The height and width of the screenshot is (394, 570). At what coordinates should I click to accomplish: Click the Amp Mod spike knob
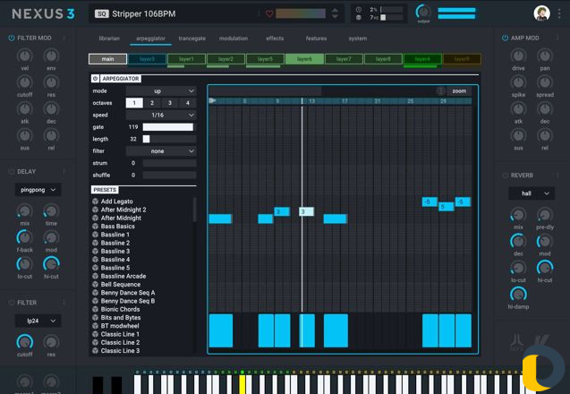point(518,82)
